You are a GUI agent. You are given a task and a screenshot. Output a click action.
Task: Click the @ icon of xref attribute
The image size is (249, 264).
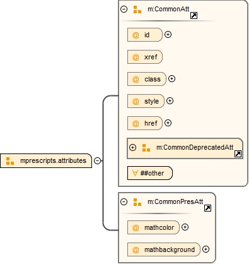tap(136, 57)
